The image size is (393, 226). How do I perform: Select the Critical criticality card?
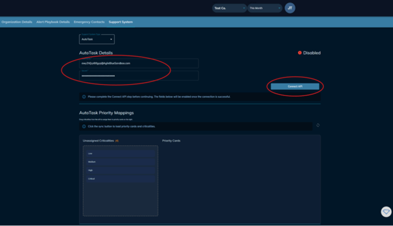coord(121,179)
